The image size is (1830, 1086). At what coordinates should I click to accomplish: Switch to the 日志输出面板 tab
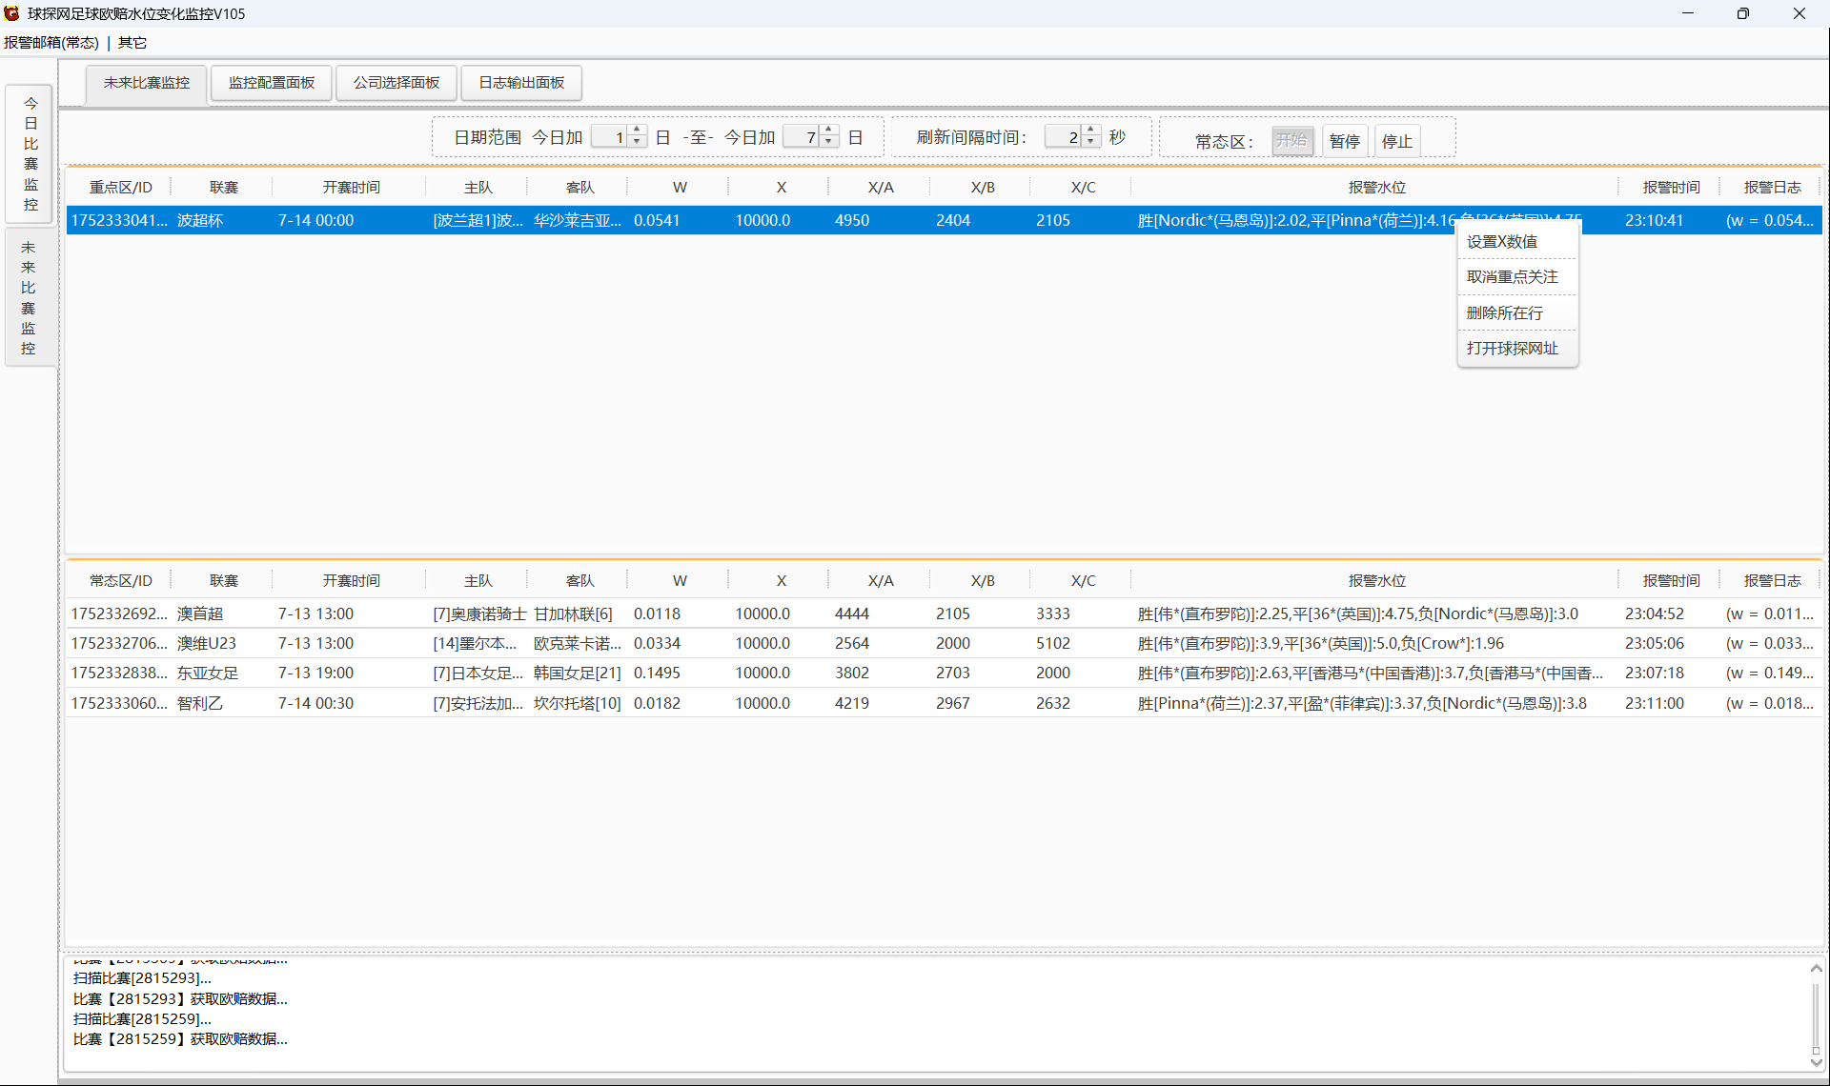[x=521, y=83]
